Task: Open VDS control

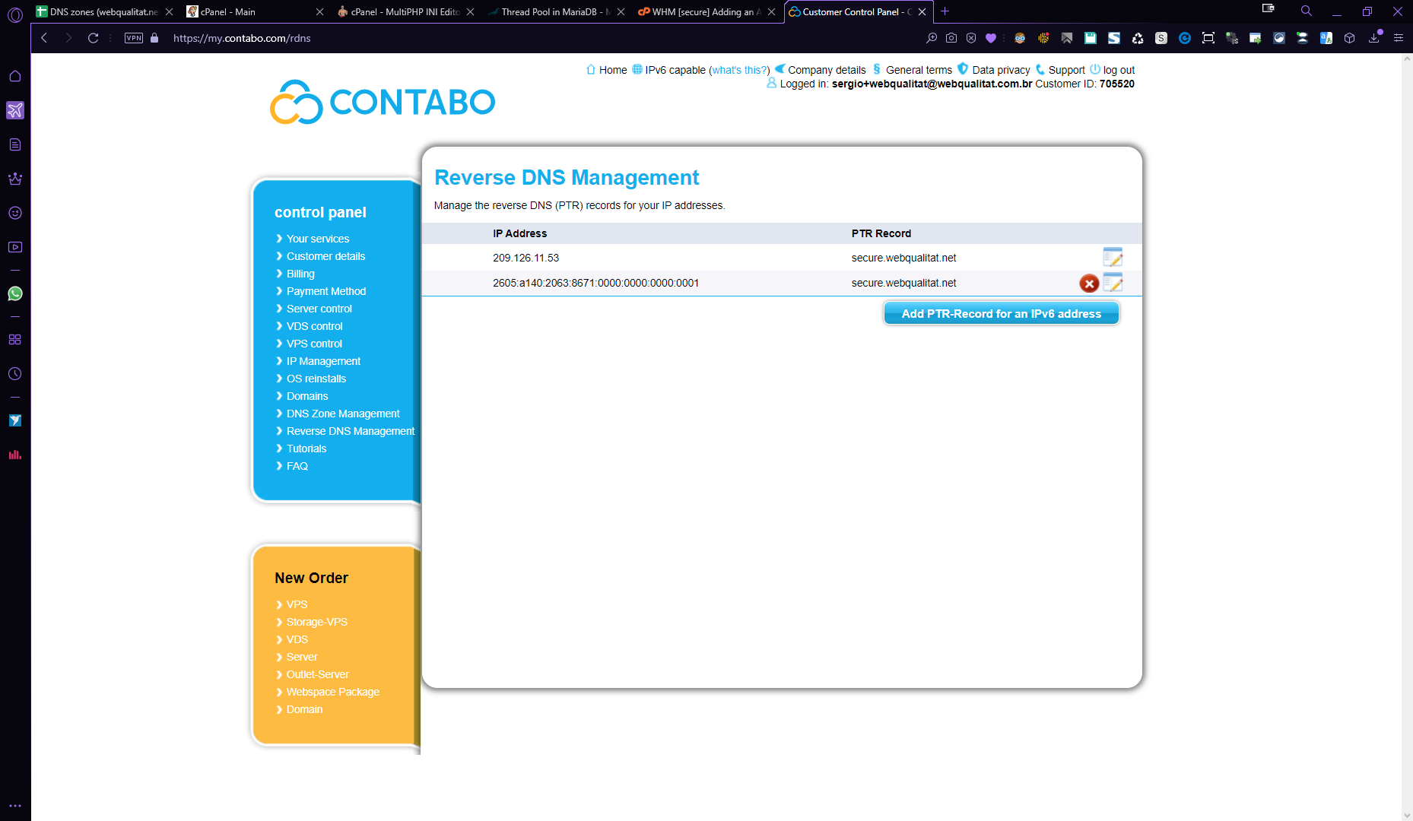Action: [315, 326]
